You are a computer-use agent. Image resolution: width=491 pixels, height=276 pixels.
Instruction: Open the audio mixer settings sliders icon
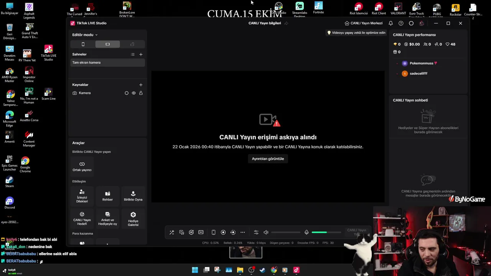point(256,232)
